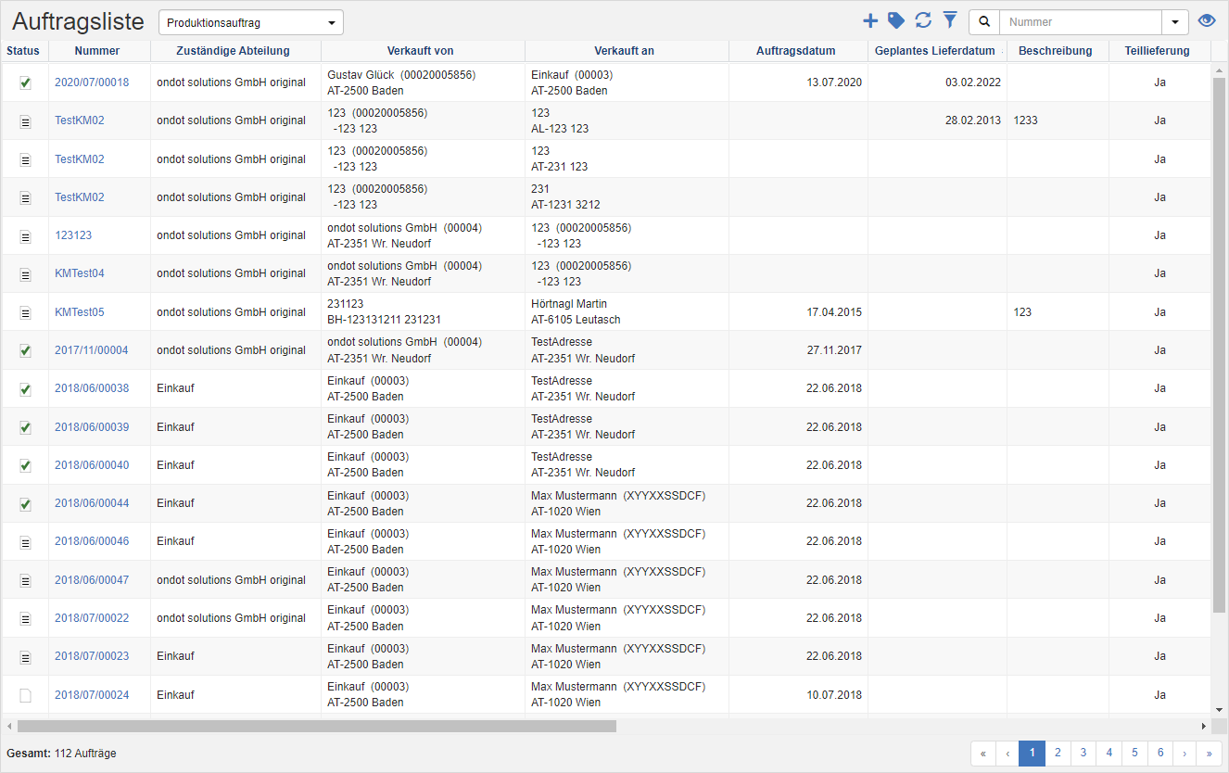Click the status icon for KMTest05 row

click(x=25, y=312)
